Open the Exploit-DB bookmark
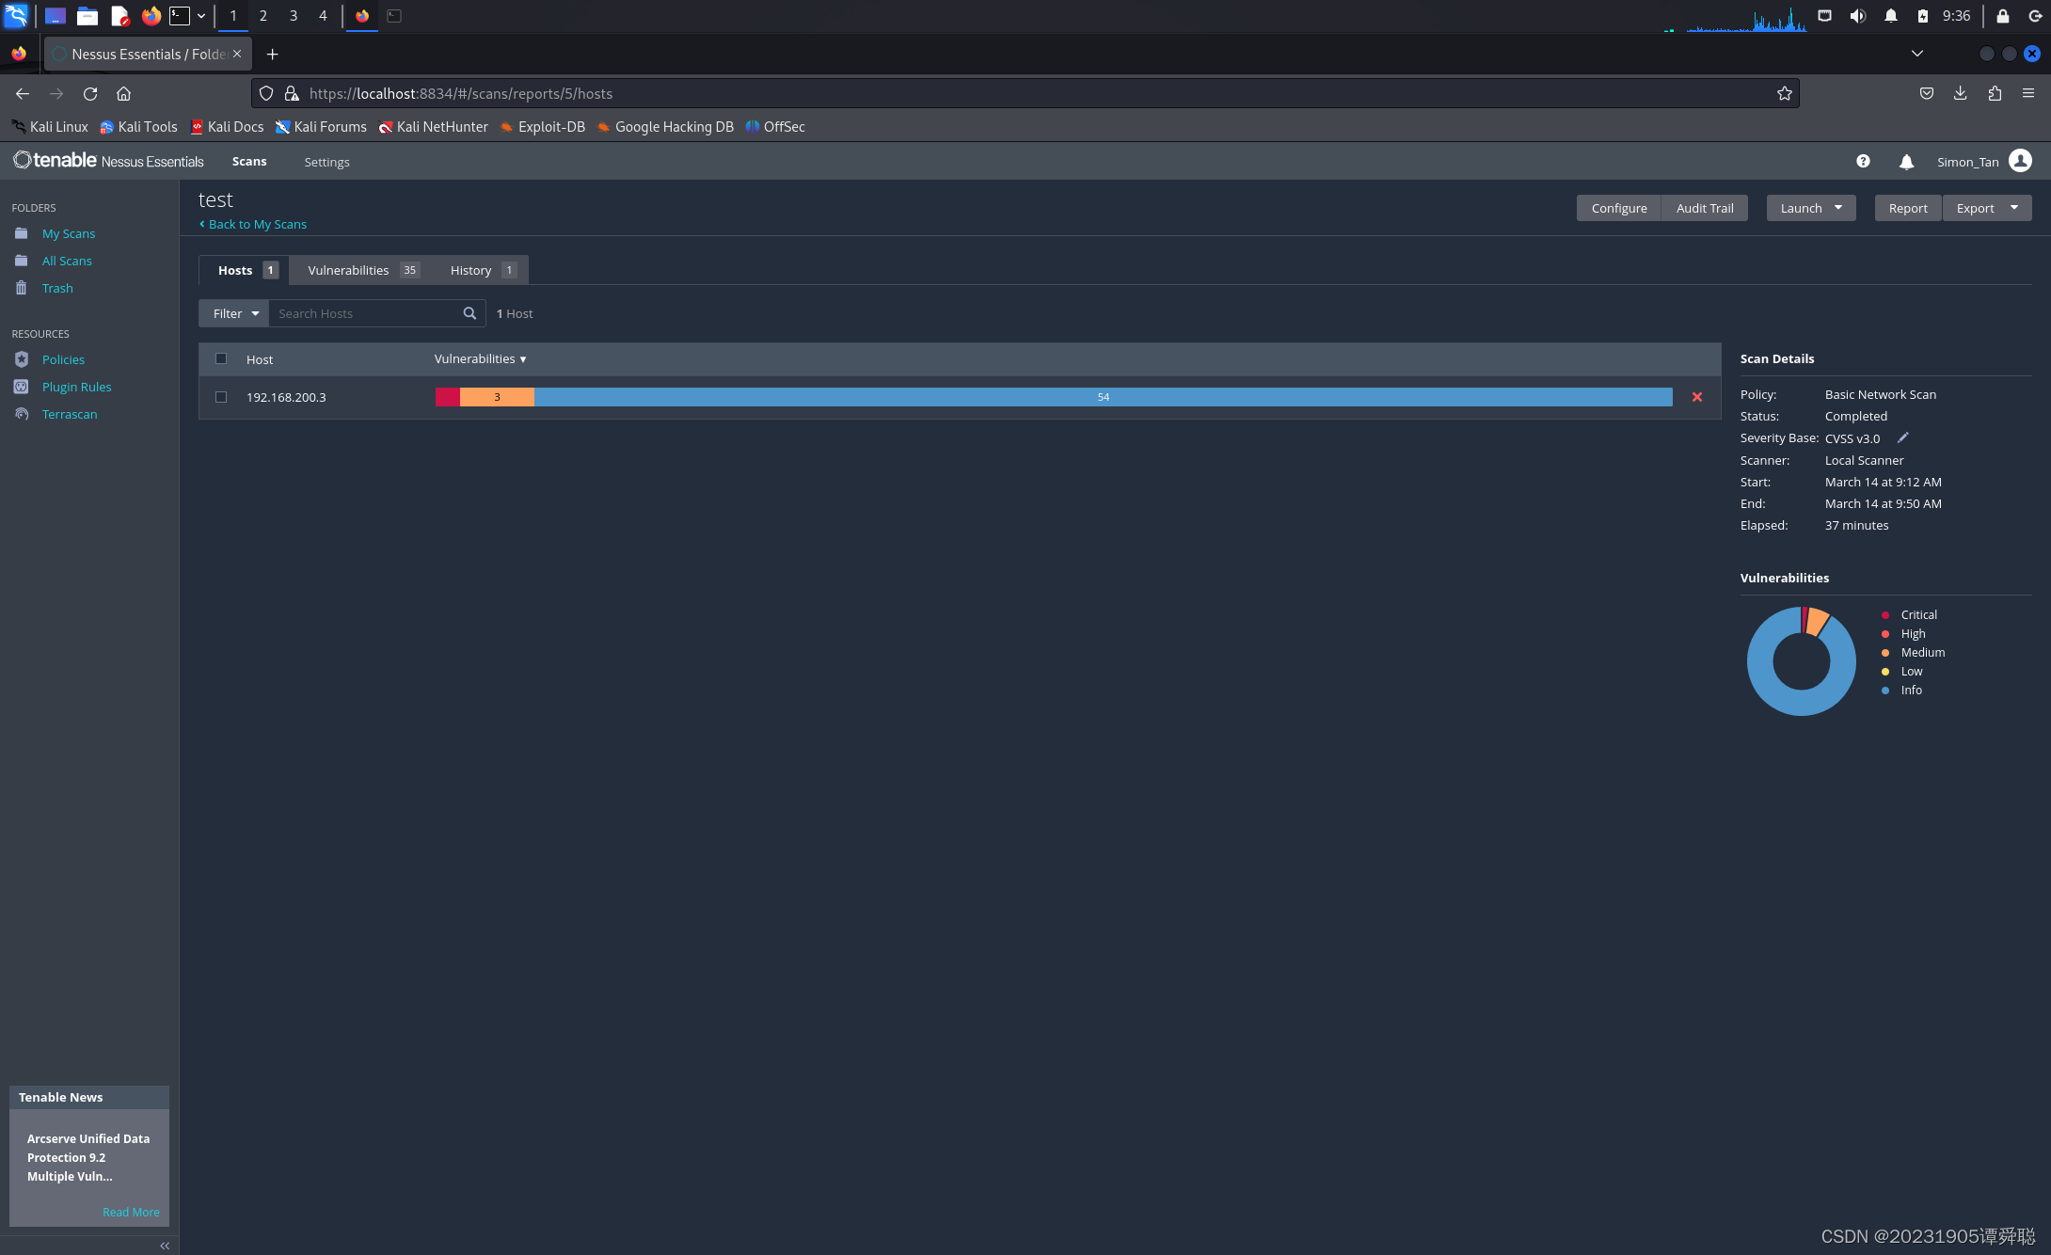The image size is (2051, 1255). [x=542, y=126]
